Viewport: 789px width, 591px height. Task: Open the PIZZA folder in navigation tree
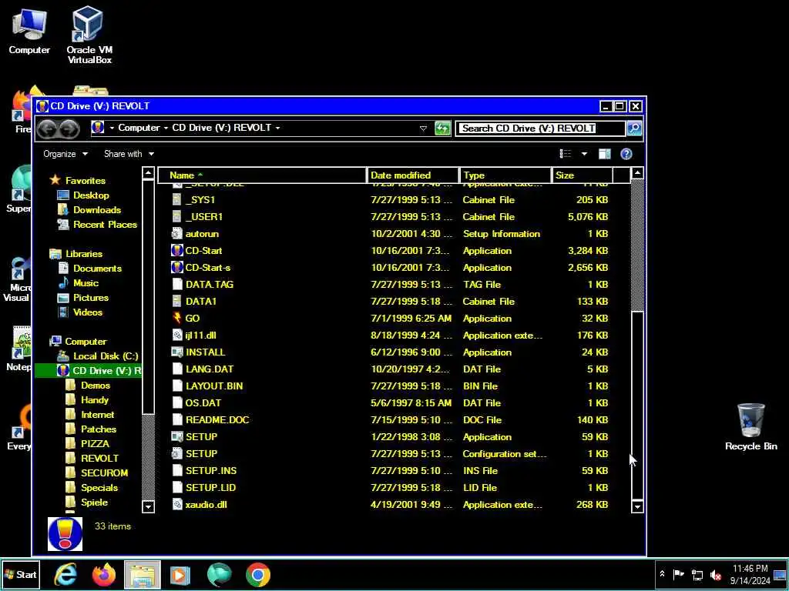click(x=95, y=444)
